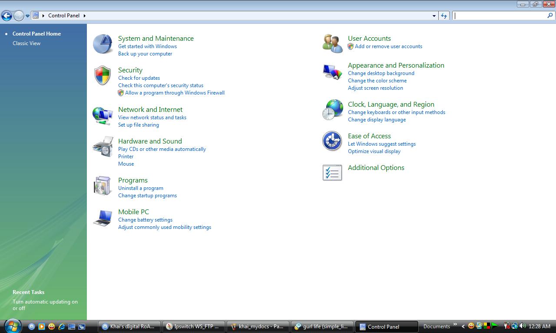
Task: Open the User Accounts people icon
Action: pyautogui.click(x=332, y=43)
